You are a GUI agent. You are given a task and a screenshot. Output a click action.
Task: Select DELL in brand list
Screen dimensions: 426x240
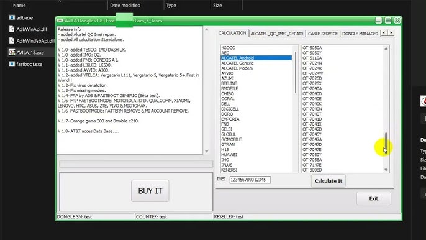[x=225, y=104]
